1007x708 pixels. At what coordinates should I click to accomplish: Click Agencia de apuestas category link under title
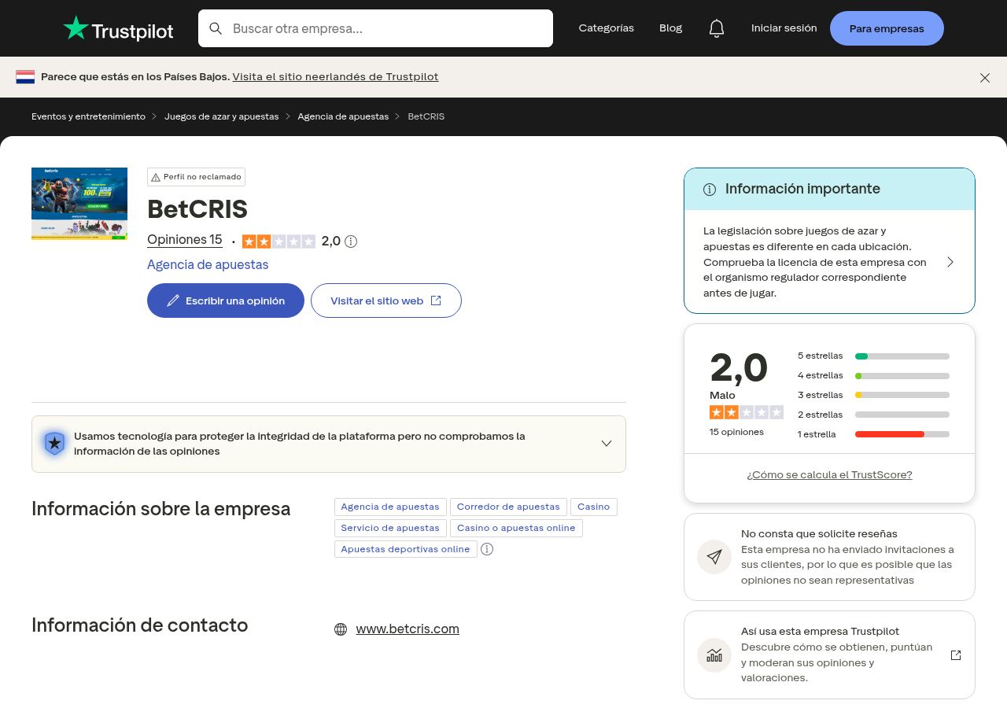208,265
